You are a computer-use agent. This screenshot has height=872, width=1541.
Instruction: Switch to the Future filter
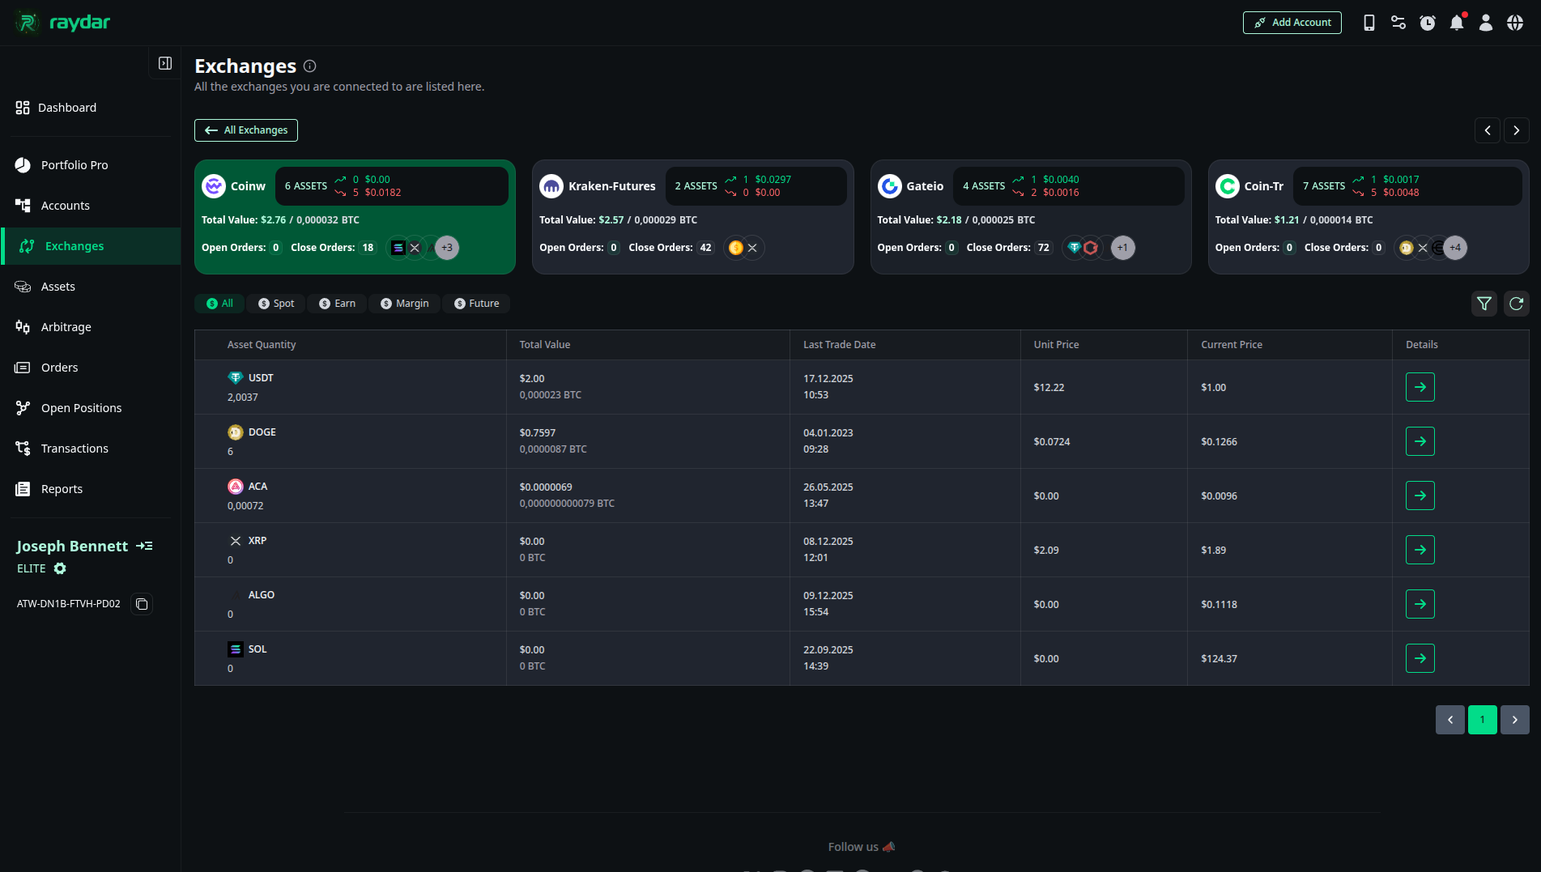point(475,303)
